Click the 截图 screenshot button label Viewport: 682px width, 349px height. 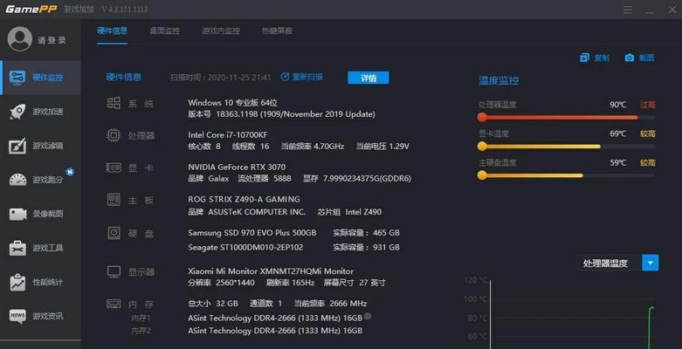(x=646, y=58)
